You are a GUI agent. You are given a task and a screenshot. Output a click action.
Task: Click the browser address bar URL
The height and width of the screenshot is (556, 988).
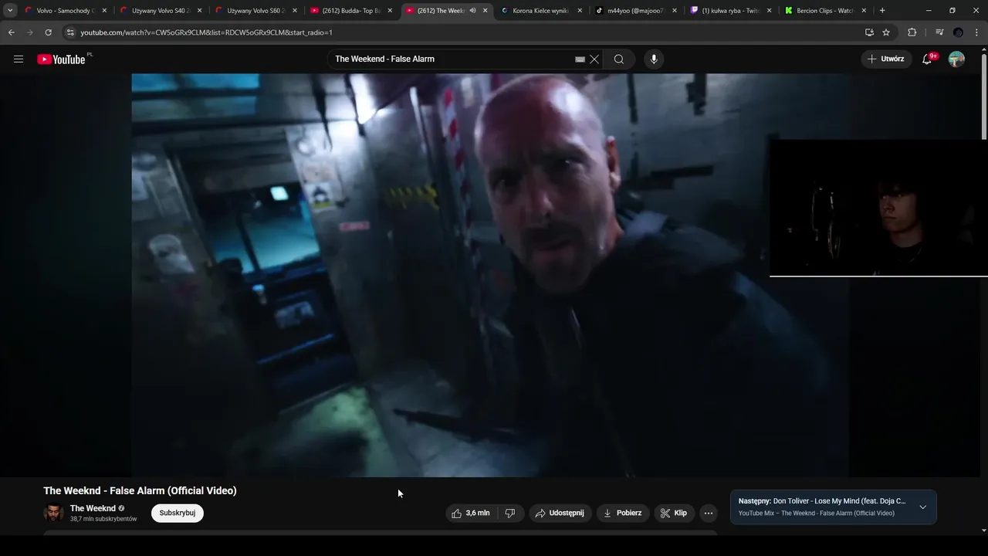(x=206, y=32)
